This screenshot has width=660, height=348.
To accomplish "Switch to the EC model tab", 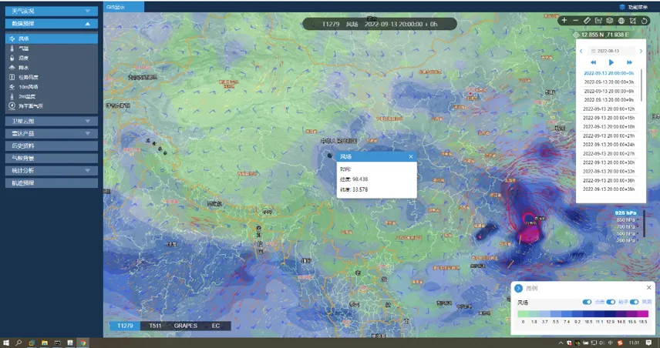I will [216, 326].
